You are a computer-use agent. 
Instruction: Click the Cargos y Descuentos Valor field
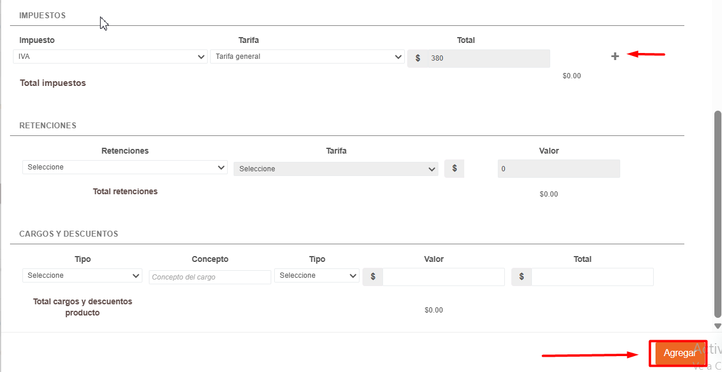(x=444, y=277)
